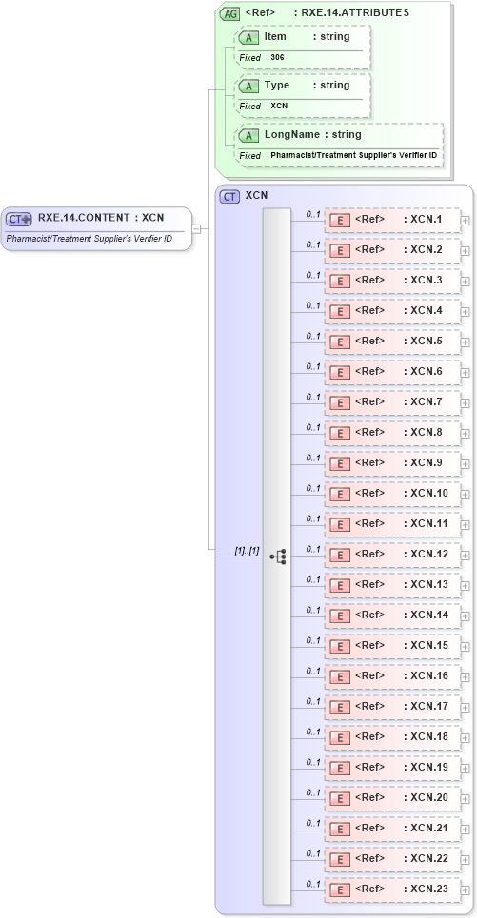Screen dimensions: 477x918
Task: Click the E icon of XCN.11
Action: click(x=340, y=524)
